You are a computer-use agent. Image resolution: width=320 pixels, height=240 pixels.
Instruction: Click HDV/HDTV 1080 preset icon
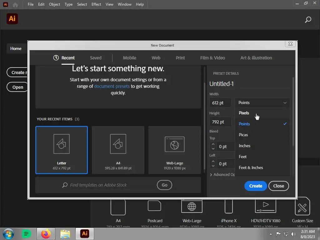point(266,206)
